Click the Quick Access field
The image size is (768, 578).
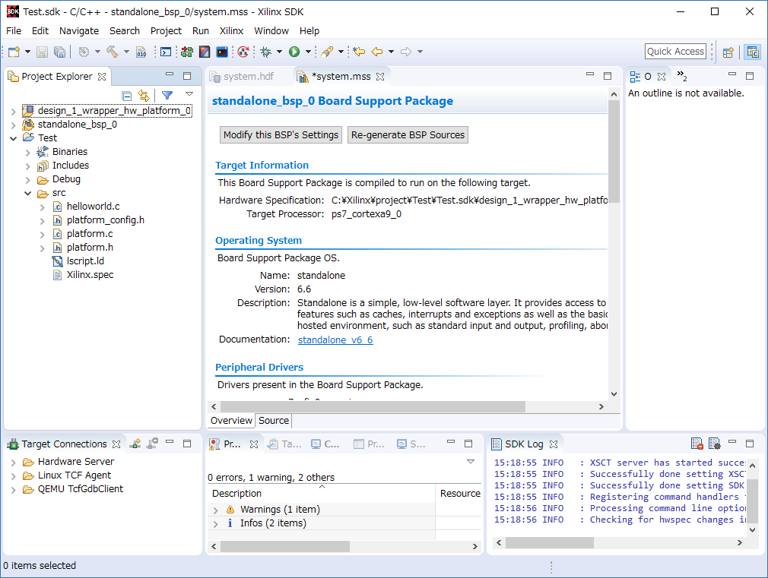click(675, 52)
